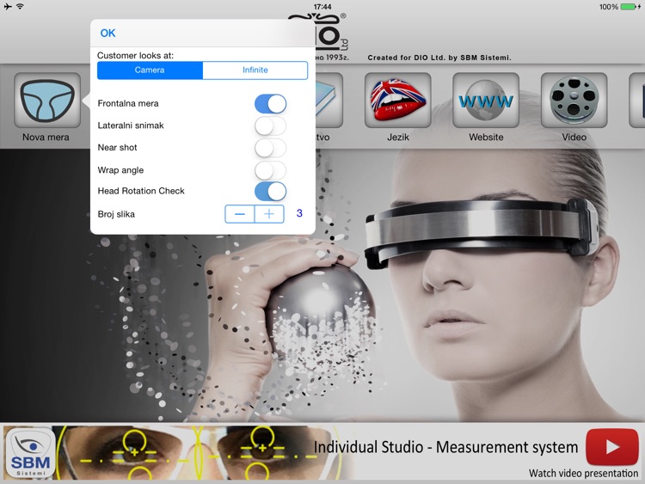The height and width of the screenshot is (484, 645).
Task: Tap the Website label
Action: click(486, 138)
